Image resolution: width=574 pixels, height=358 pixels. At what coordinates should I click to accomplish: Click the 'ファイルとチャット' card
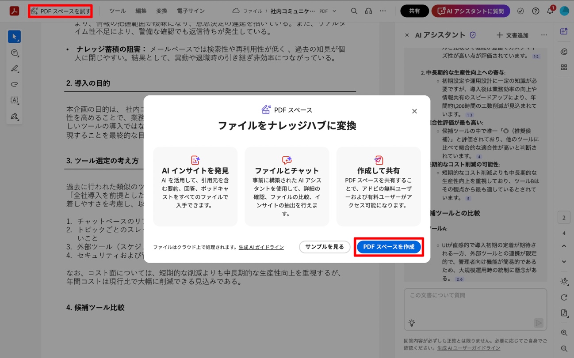tap(287, 186)
